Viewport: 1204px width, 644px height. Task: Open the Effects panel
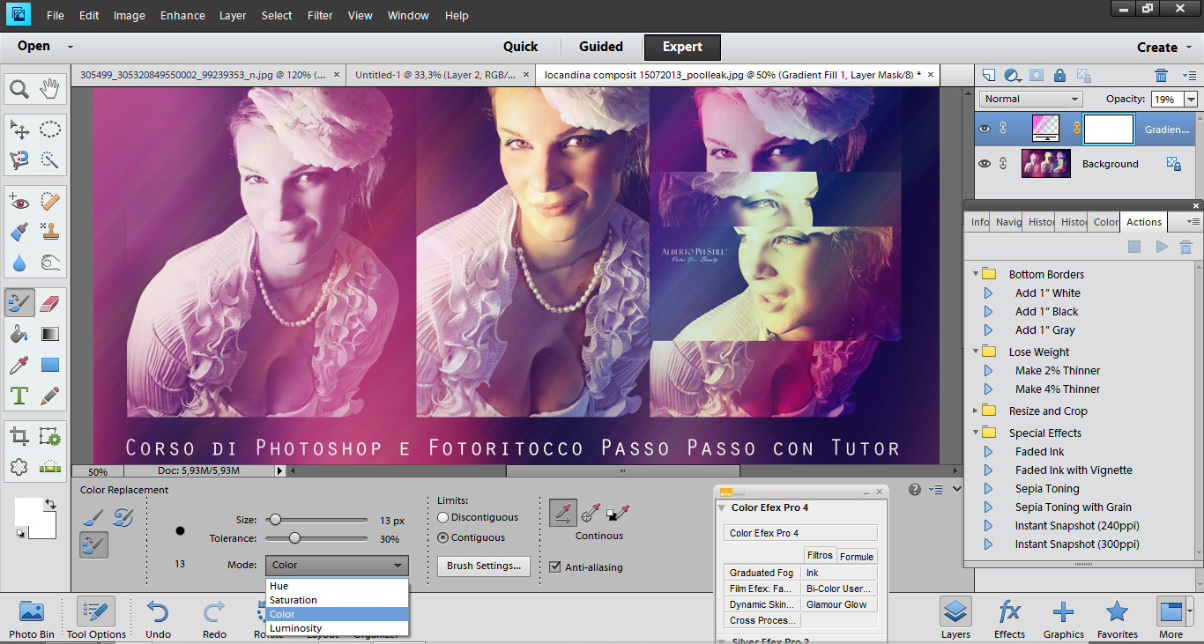(1009, 619)
